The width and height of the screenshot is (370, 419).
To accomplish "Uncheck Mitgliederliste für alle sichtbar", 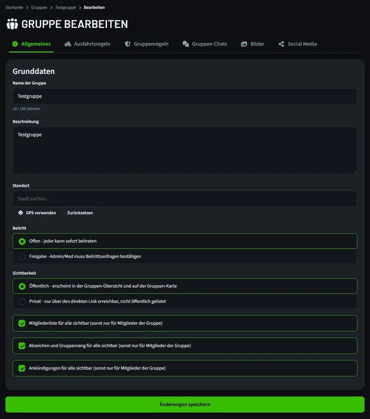I will (x=22, y=323).
